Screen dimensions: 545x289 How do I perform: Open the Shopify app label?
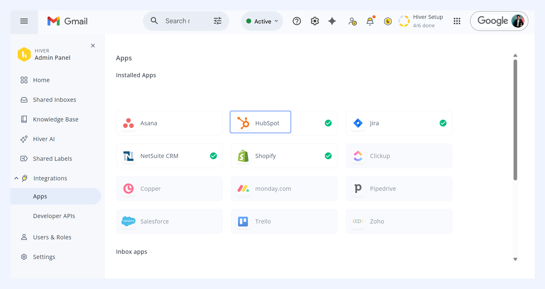(x=266, y=156)
